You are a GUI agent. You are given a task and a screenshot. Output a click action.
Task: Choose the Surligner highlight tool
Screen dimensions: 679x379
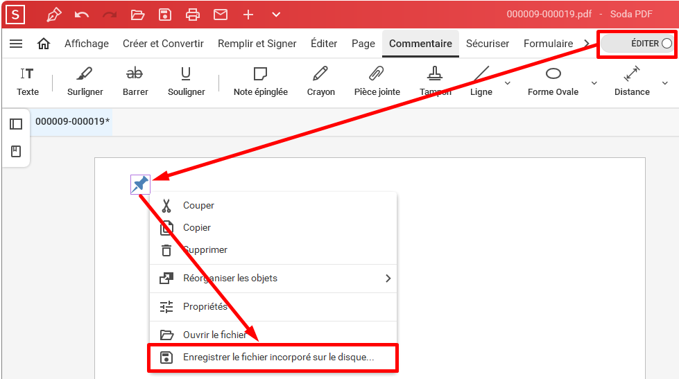pyautogui.click(x=85, y=81)
